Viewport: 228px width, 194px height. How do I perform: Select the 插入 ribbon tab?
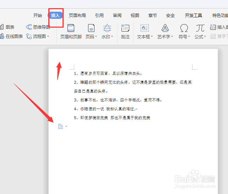click(x=55, y=15)
